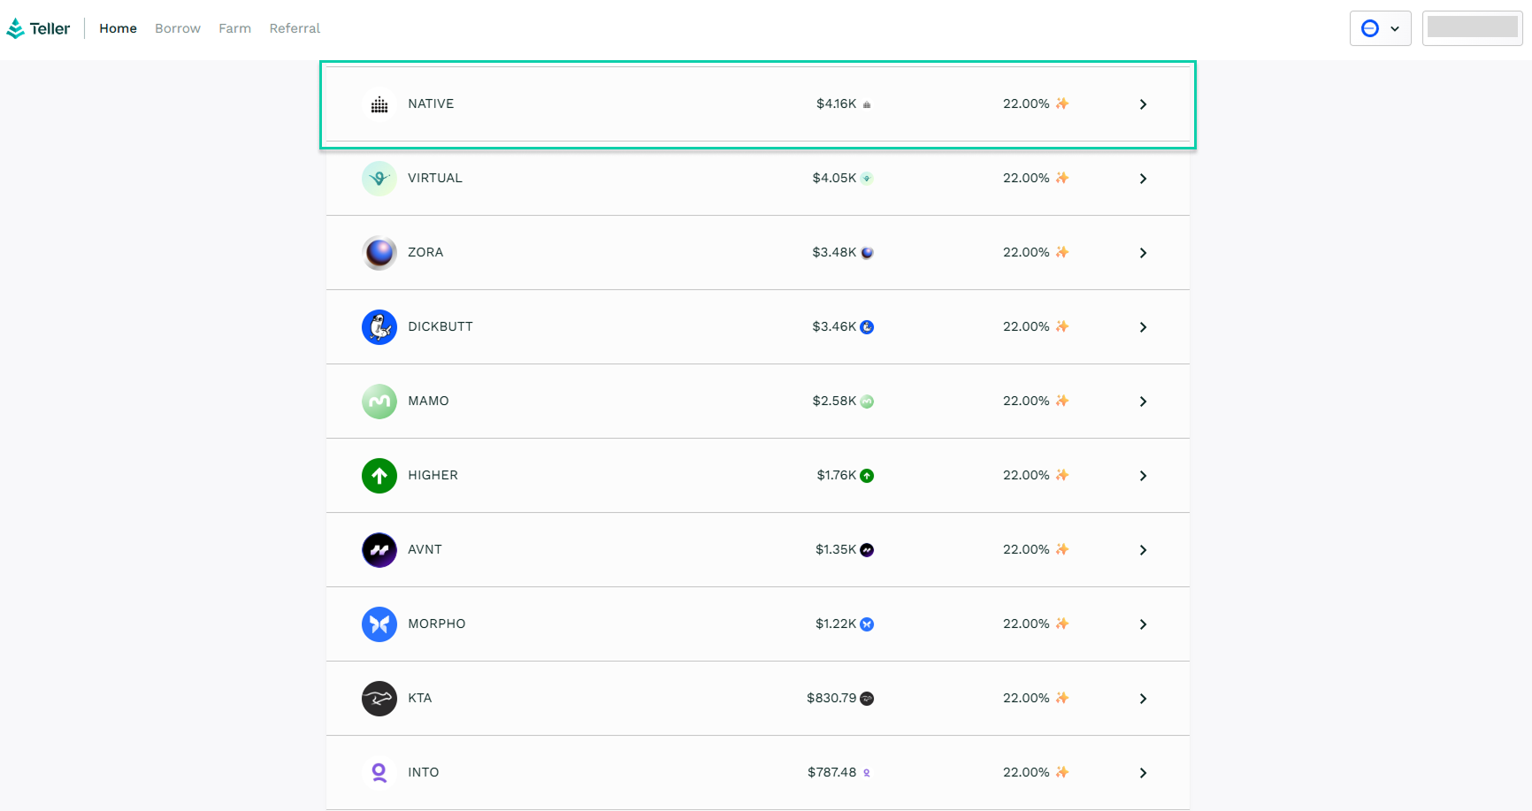Expand the NATIVE row chevron
Image resolution: width=1532 pixels, height=811 pixels.
(1143, 104)
